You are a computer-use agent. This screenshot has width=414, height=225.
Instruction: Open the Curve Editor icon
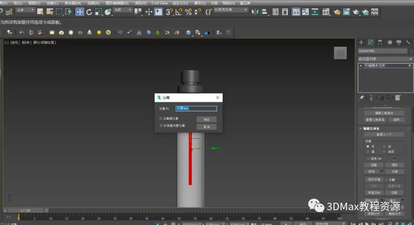coord(305,12)
